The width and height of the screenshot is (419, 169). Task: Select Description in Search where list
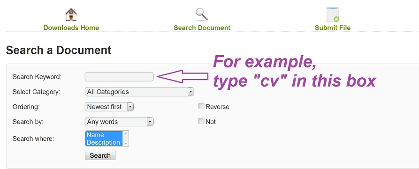104,142
